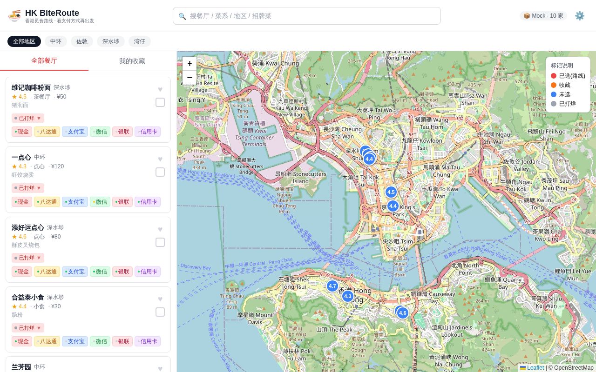Focus the restaurant search input field
This screenshot has width=596, height=372.
(x=307, y=16)
